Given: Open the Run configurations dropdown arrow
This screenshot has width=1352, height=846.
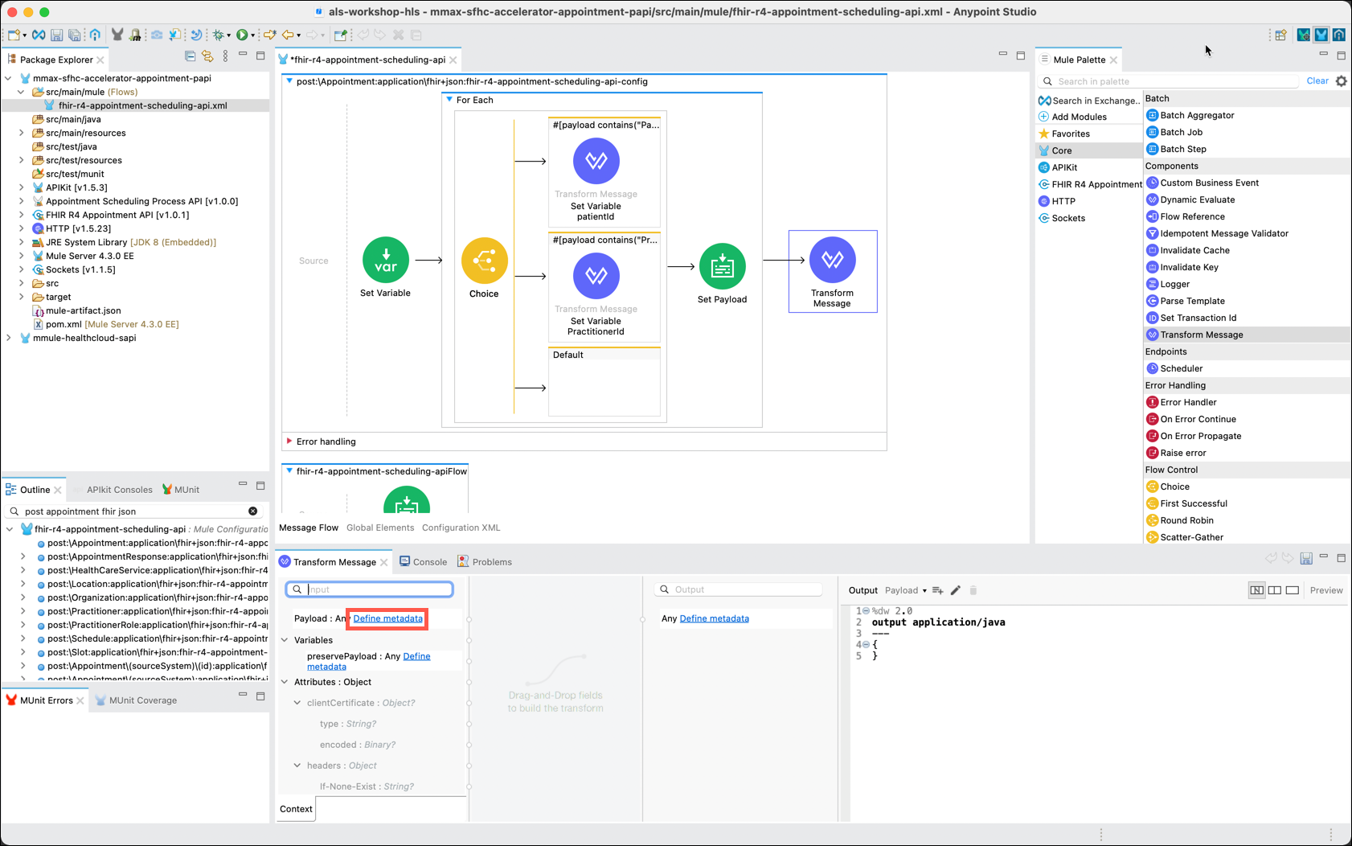Looking at the screenshot, I should point(252,35).
